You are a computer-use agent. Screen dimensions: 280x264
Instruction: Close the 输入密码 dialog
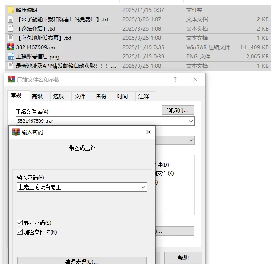pyautogui.click(x=149, y=132)
